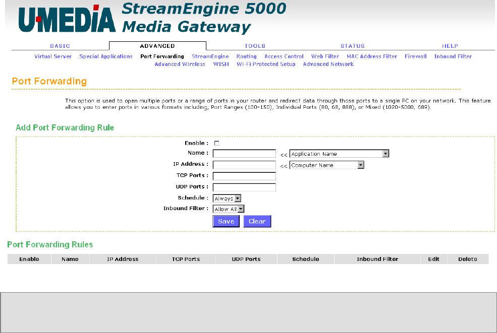Save the port forwarding rule
This screenshot has width=497, height=333.
click(x=226, y=221)
